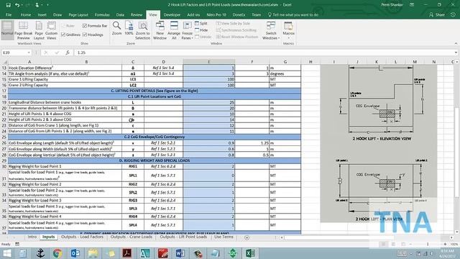Click Page Layout status bar view button

[393, 245]
